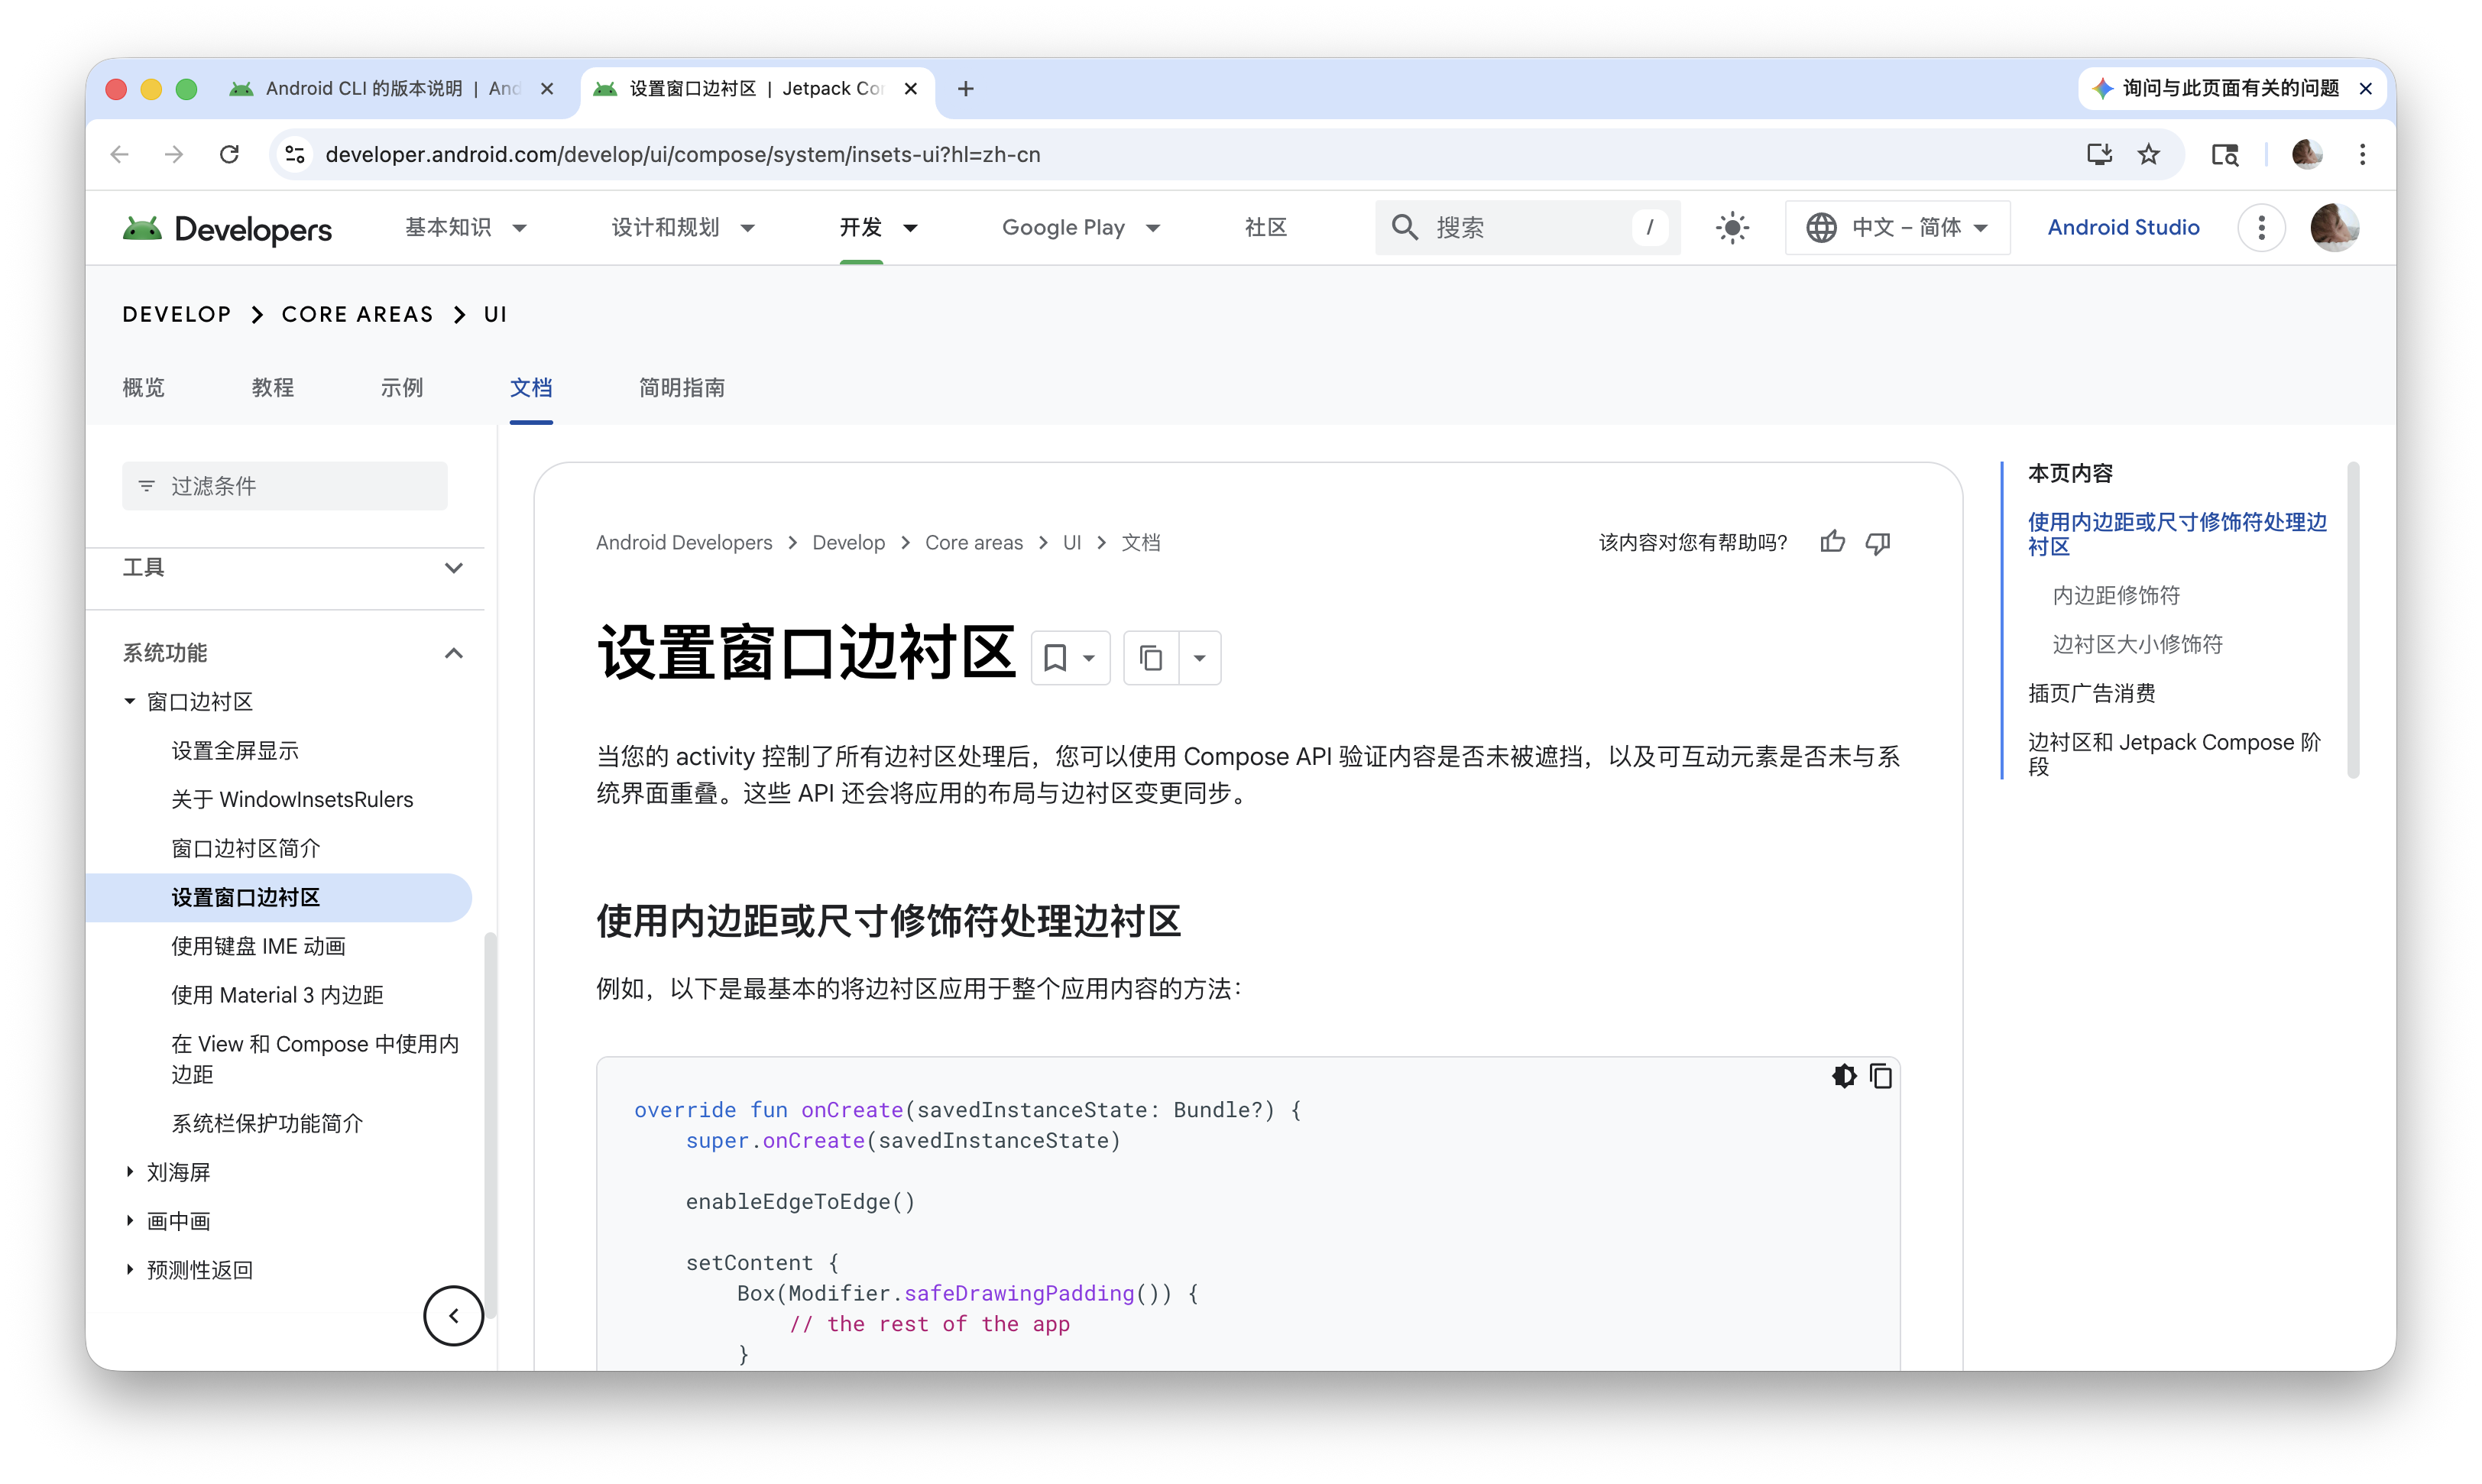
Task: Open 设置全屏显示 in sidebar
Action: tap(235, 751)
